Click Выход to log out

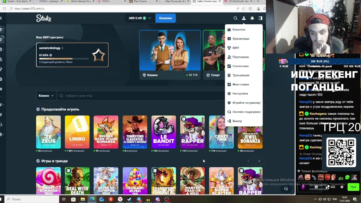244,121
